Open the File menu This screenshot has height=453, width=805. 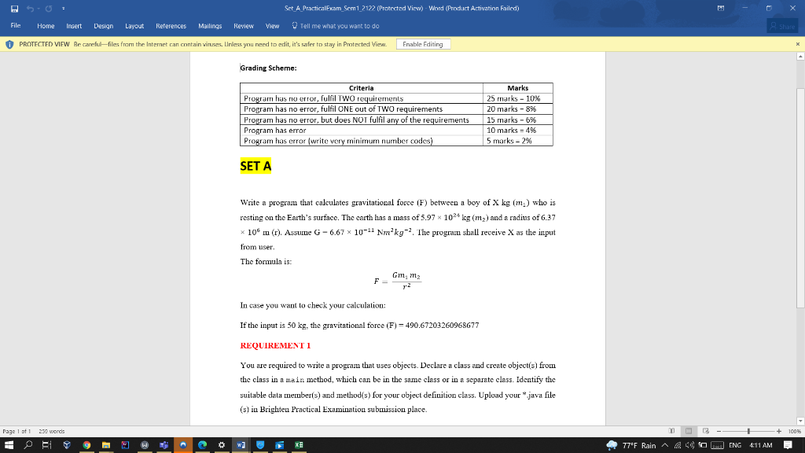[16, 26]
